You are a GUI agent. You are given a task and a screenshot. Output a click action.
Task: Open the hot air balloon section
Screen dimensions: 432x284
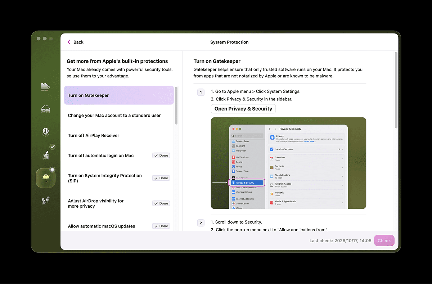pyautogui.click(x=45, y=132)
